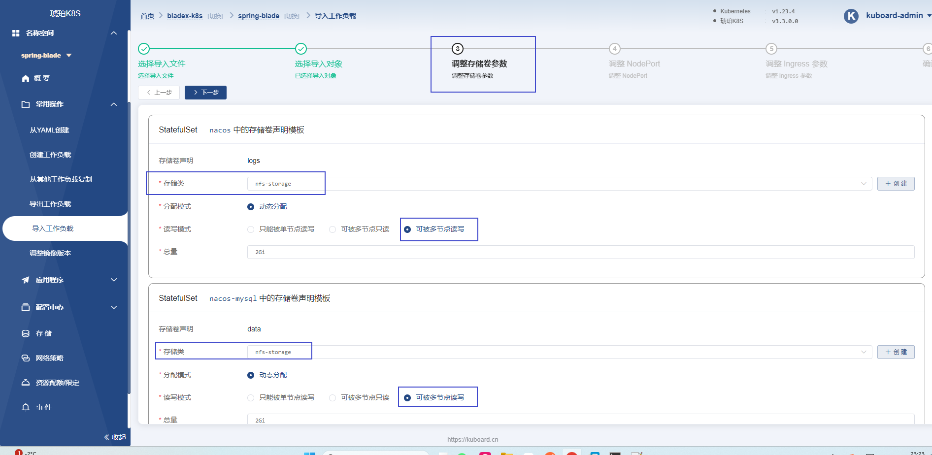Click the 存储卷声明 value logs
The width and height of the screenshot is (932, 455).
tap(254, 161)
